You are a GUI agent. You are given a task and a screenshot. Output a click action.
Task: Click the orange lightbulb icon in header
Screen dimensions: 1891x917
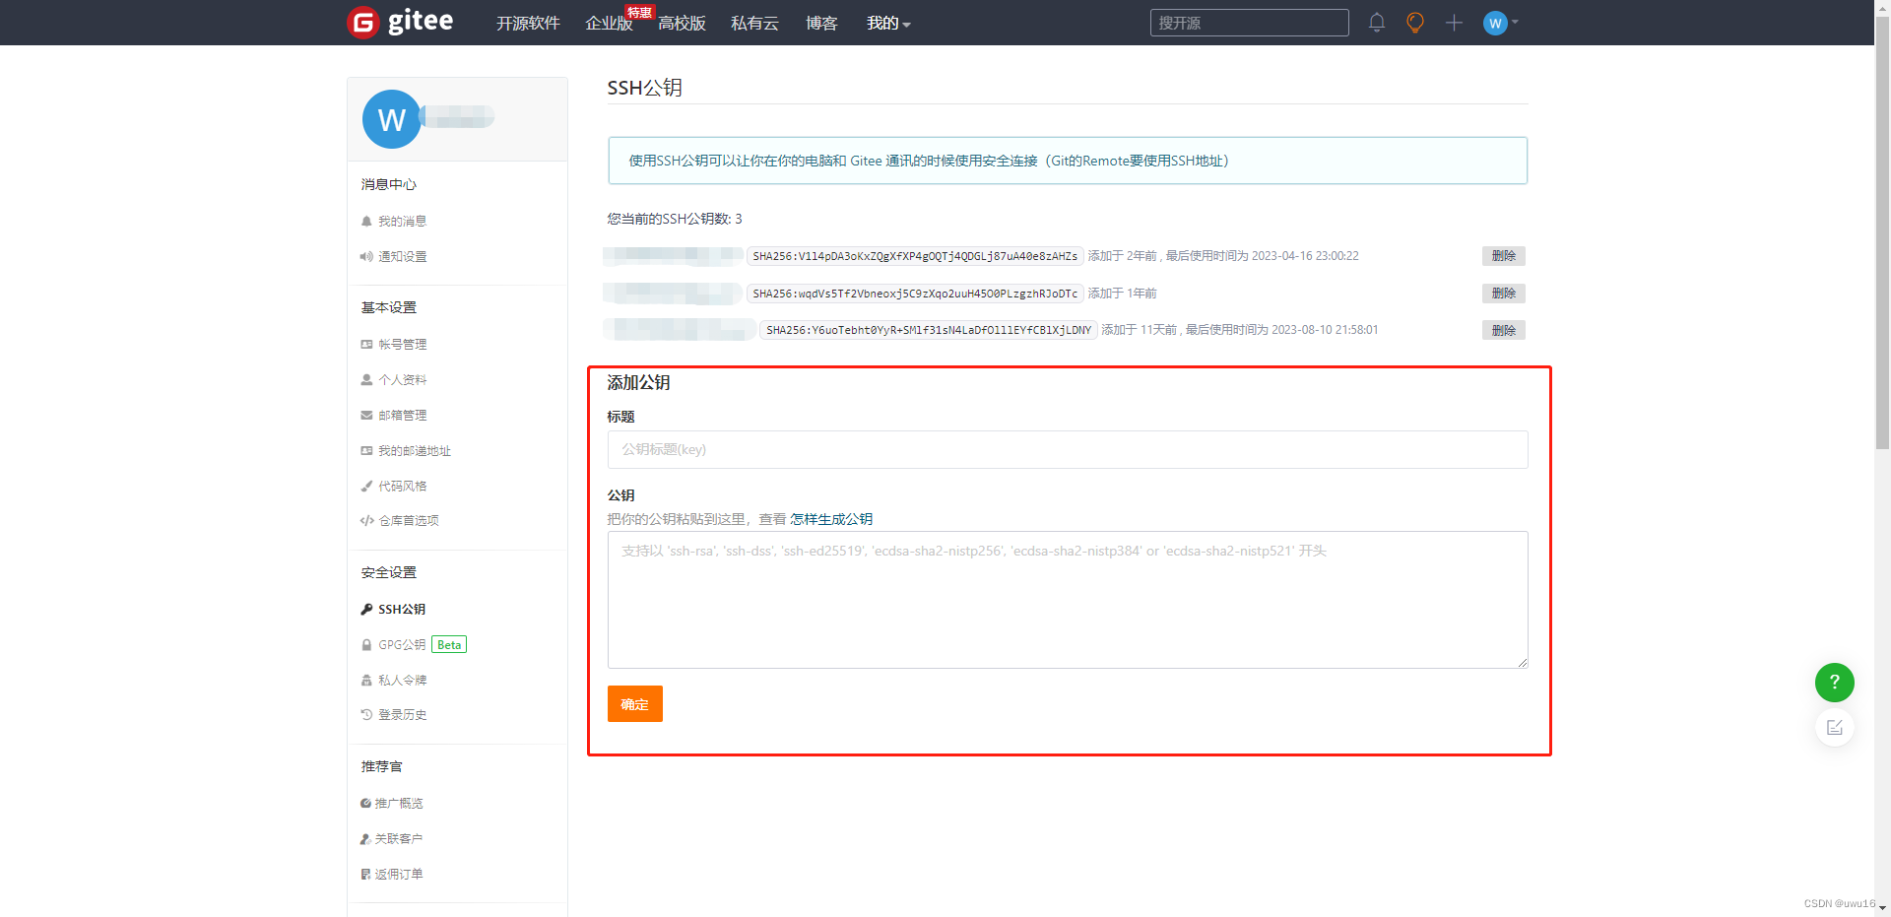pyautogui.click(x=1415, y=23)
